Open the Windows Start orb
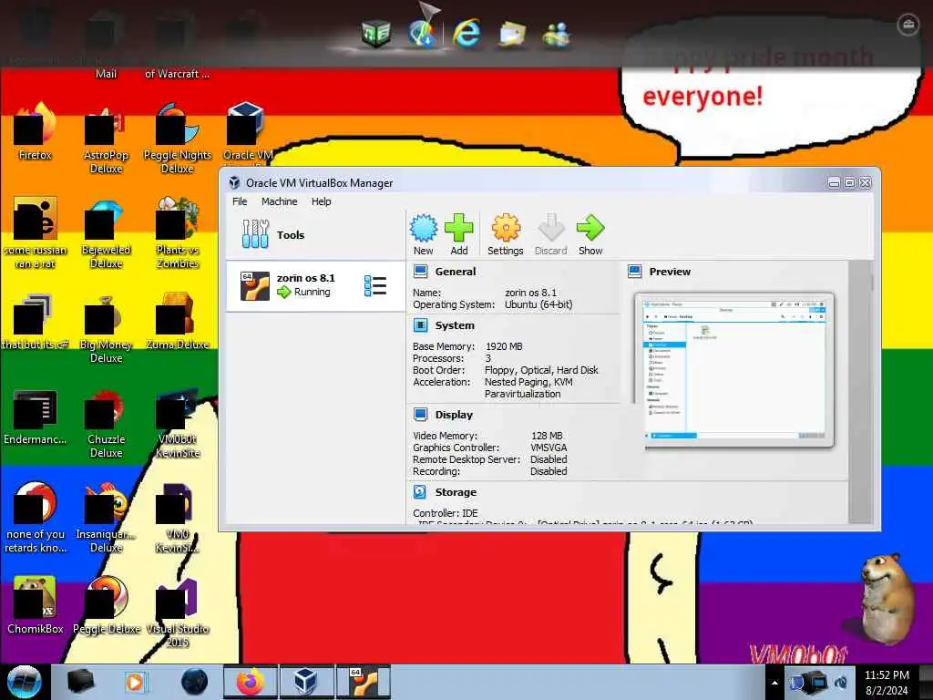Screen dimensions: 933x700 click(x=24, y=682)
